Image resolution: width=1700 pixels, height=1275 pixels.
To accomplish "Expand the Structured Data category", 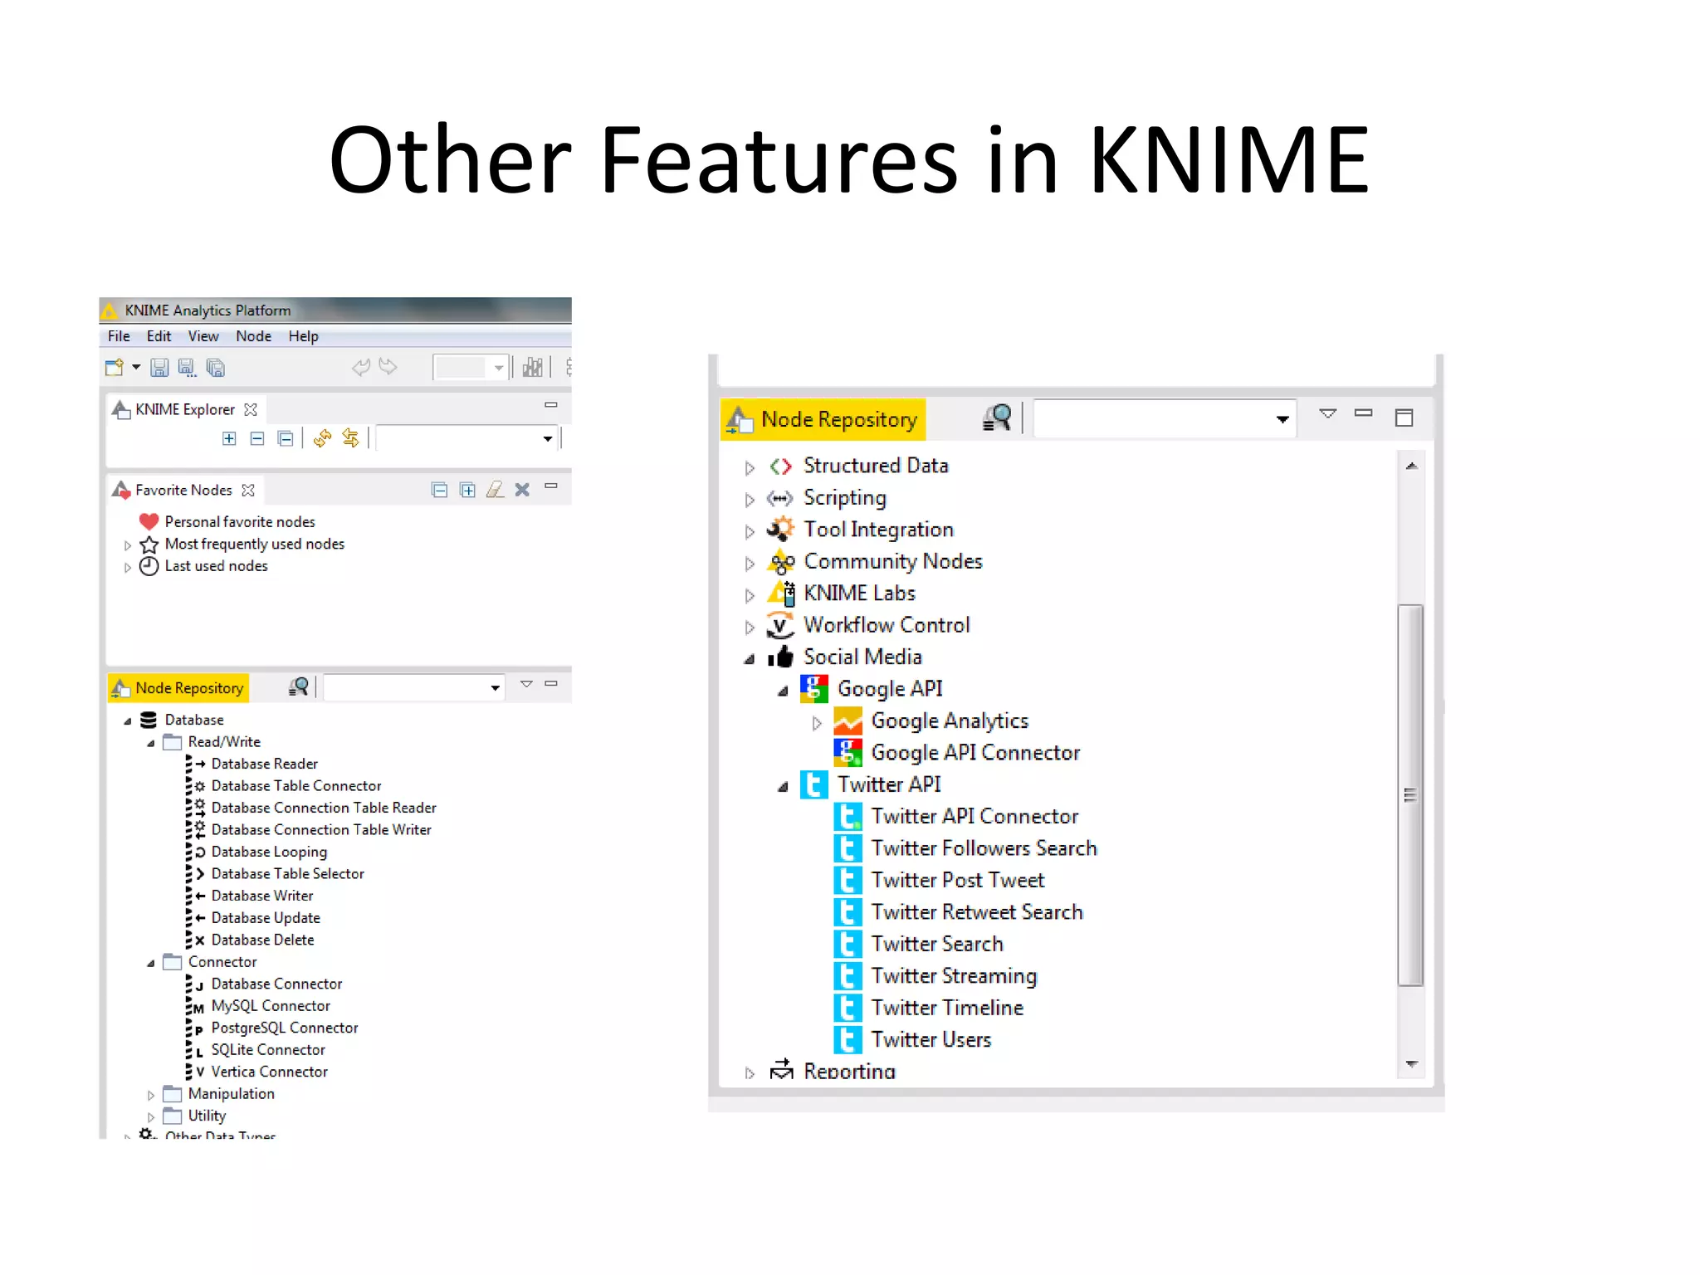I will point(750,468).
